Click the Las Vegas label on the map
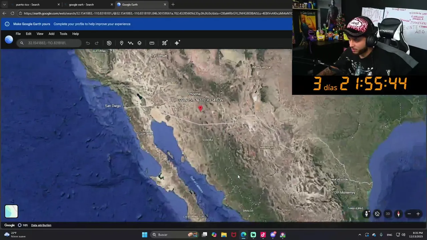This screenshot has width=427, height=240. [x=159, y=56]
